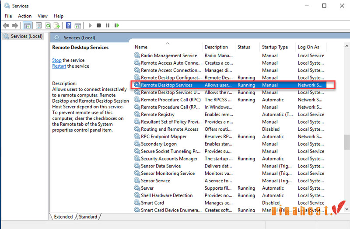Image resolution: width=350 pixels, height=229 pixels.
Task: Click gear icon beside Sensor Service
Action: [137, 180]
